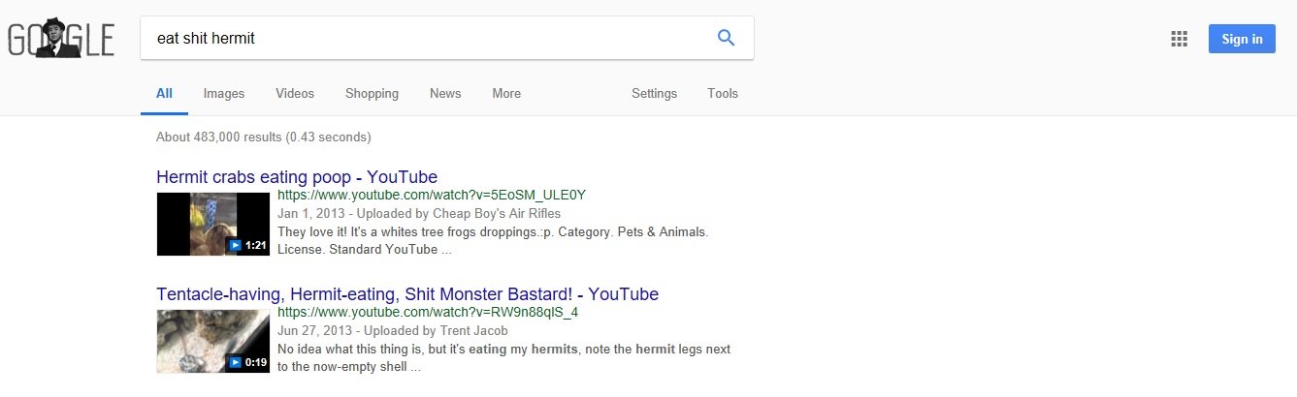
Task: Click the youtube.com URL ending in RW9n88qlS_4
Action: (x=428, y=312)
